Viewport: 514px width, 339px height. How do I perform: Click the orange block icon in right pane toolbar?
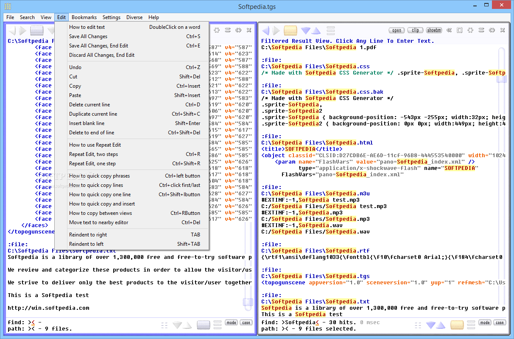click(x=291, y=31)
